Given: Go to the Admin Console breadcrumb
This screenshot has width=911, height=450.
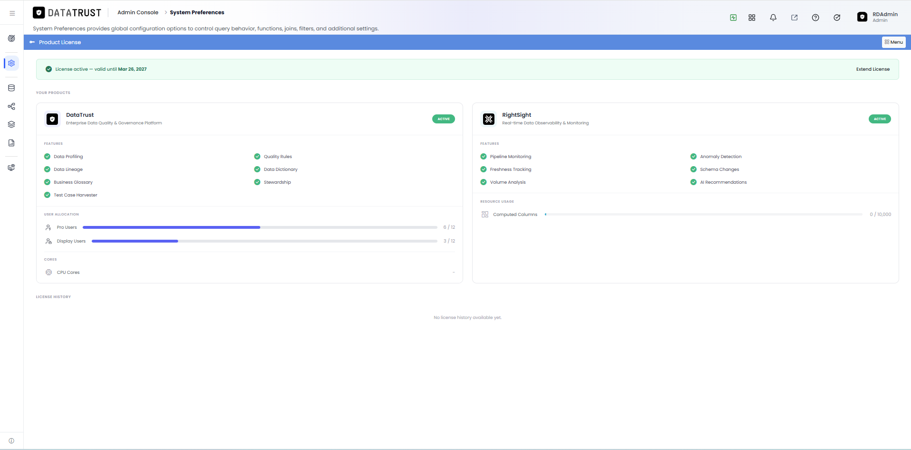Looking at the screenshot, I should click(x=138, y=12).
